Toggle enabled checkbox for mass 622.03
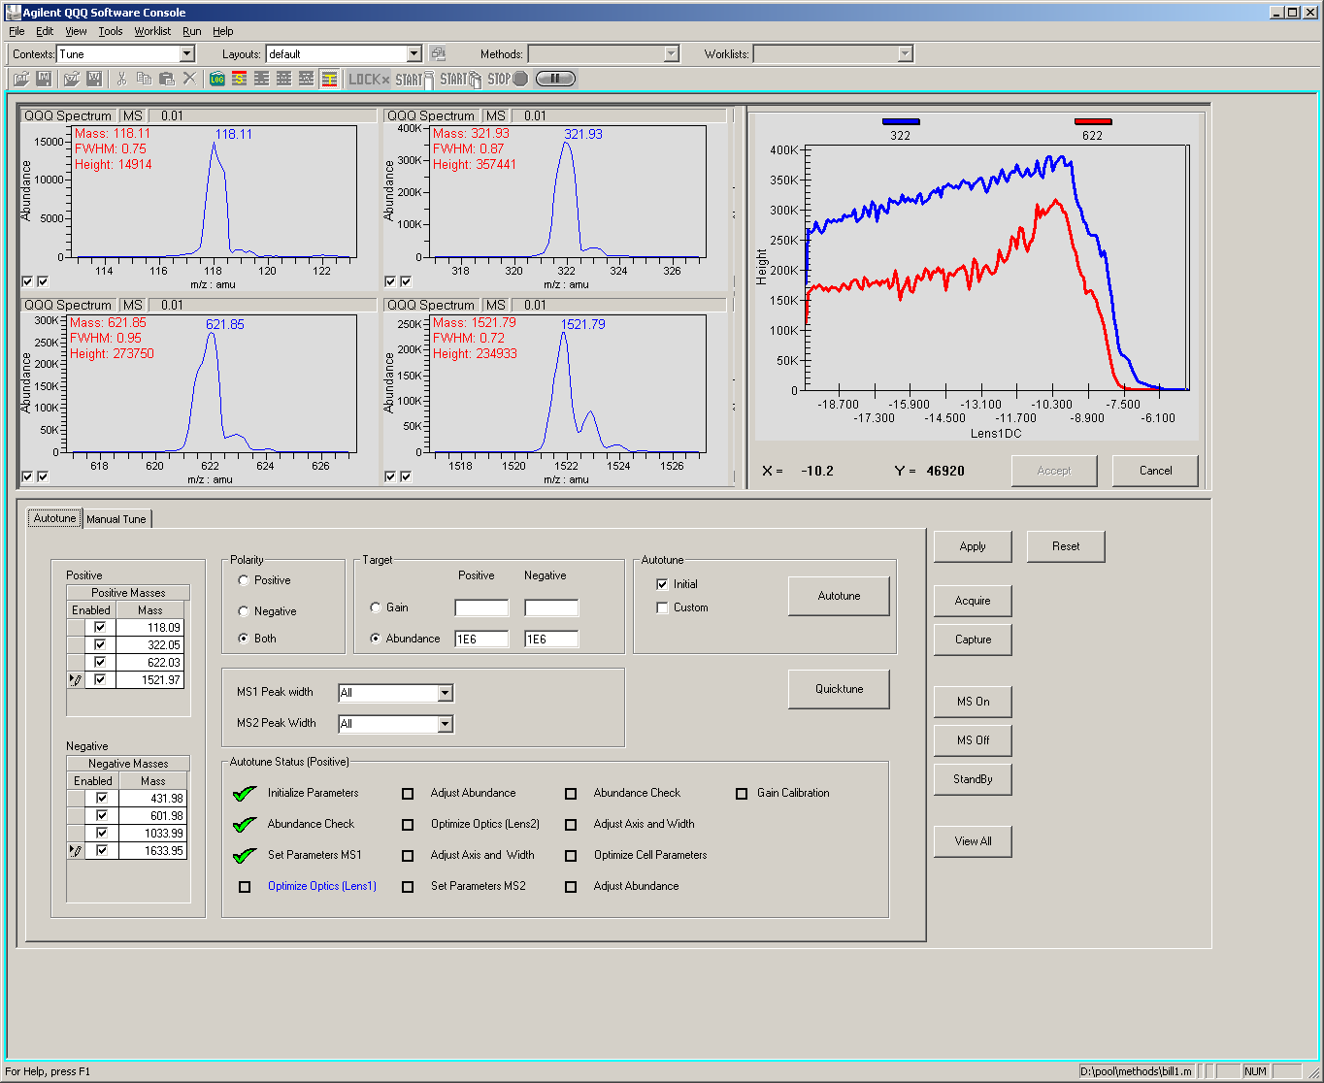 click(x=100, y=662)
